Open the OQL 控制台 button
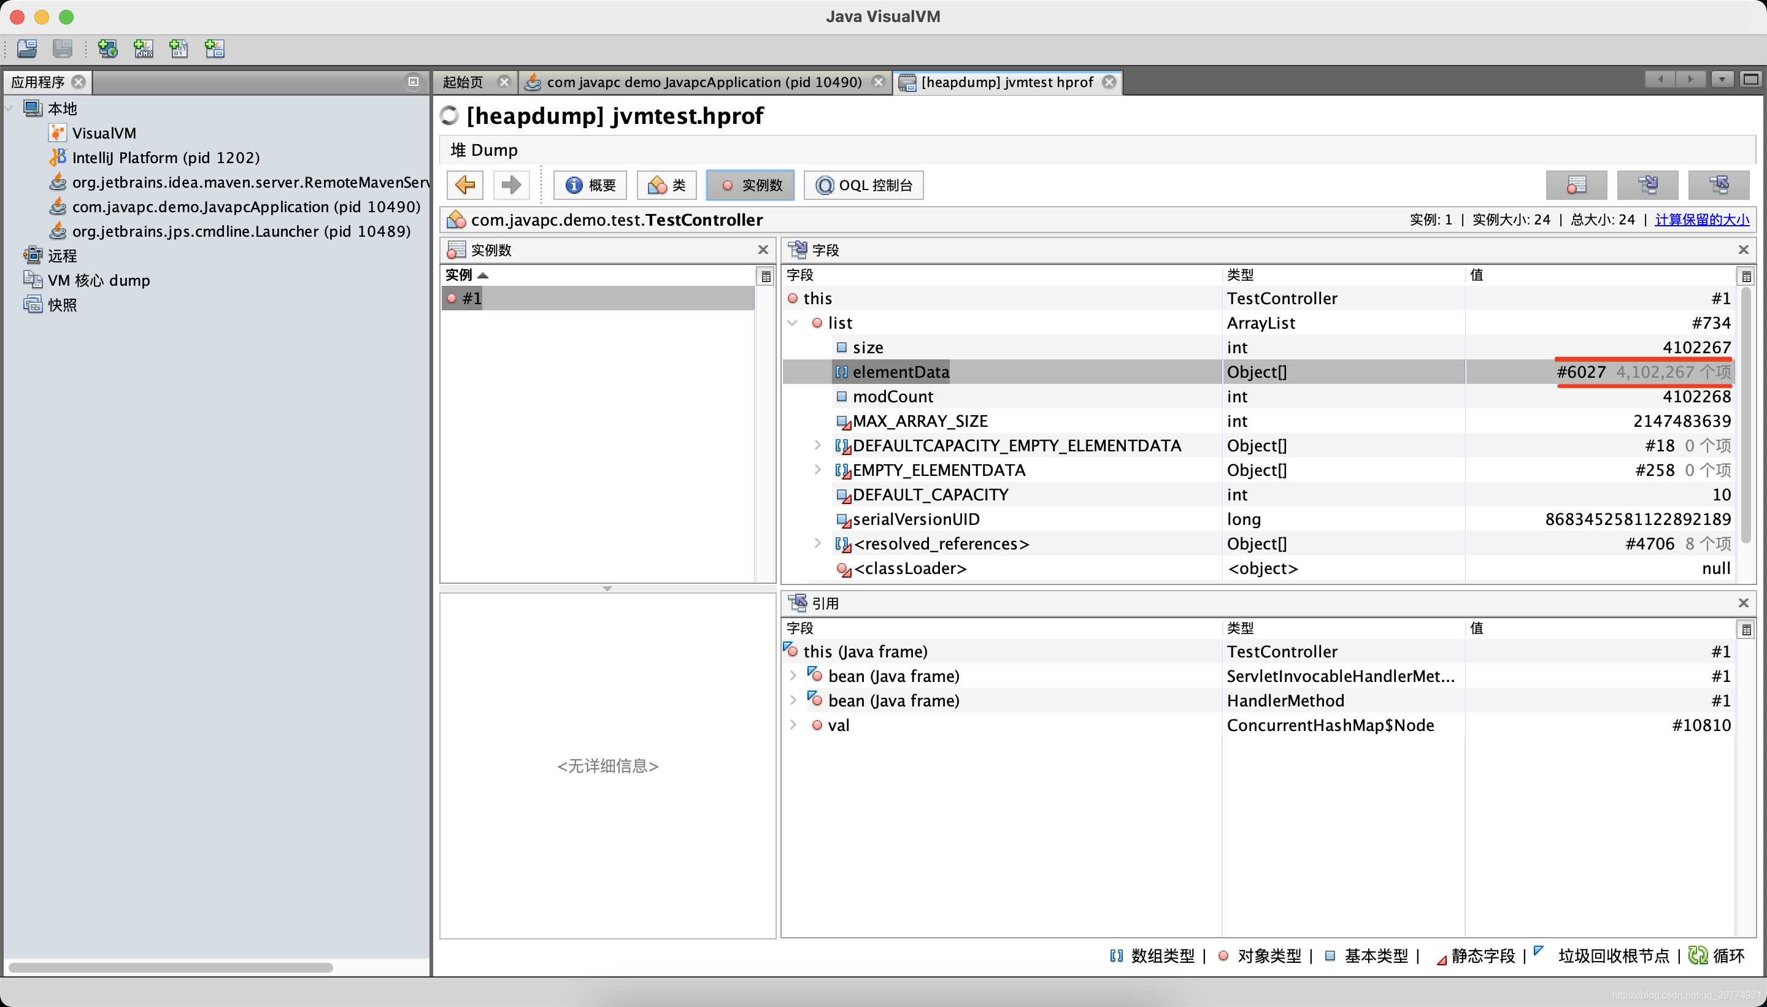 point(863,185)
